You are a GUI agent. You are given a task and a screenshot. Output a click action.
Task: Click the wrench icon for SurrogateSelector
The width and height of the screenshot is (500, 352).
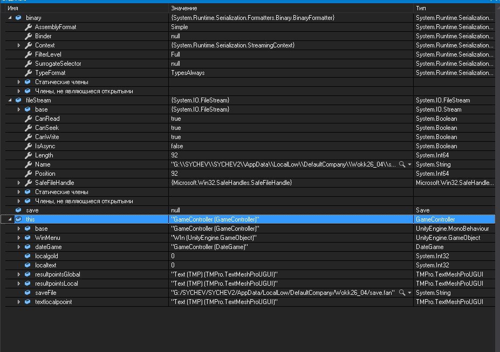(x=28, y=64)
